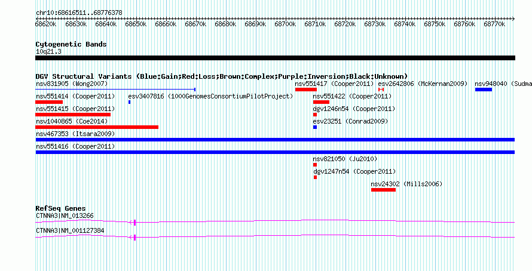Click the 68620k ruler position
This screenshot has height=271, width=532.
click(46, 24)
